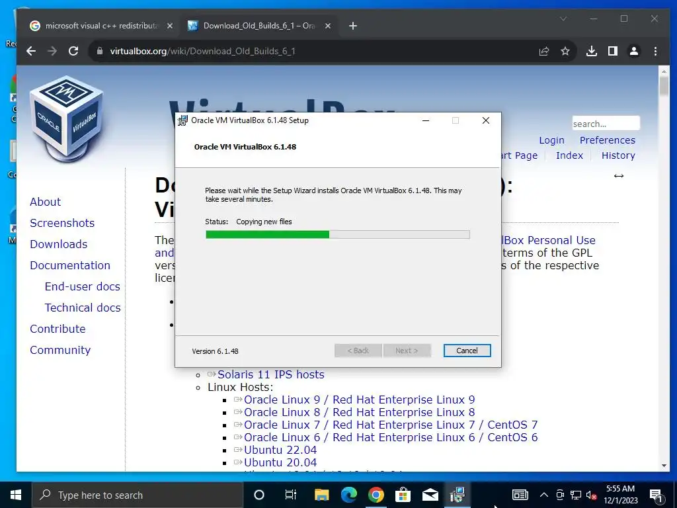This screenshot has width=677, height=508.
Task: Open Chrome profile avatar icon
Action: (634, 51)
